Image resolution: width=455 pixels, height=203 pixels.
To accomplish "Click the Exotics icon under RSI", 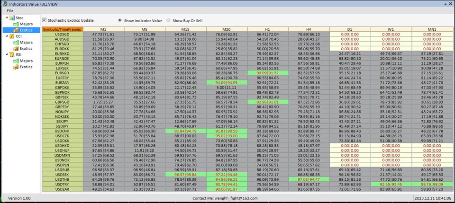I will tap(16, 67).
